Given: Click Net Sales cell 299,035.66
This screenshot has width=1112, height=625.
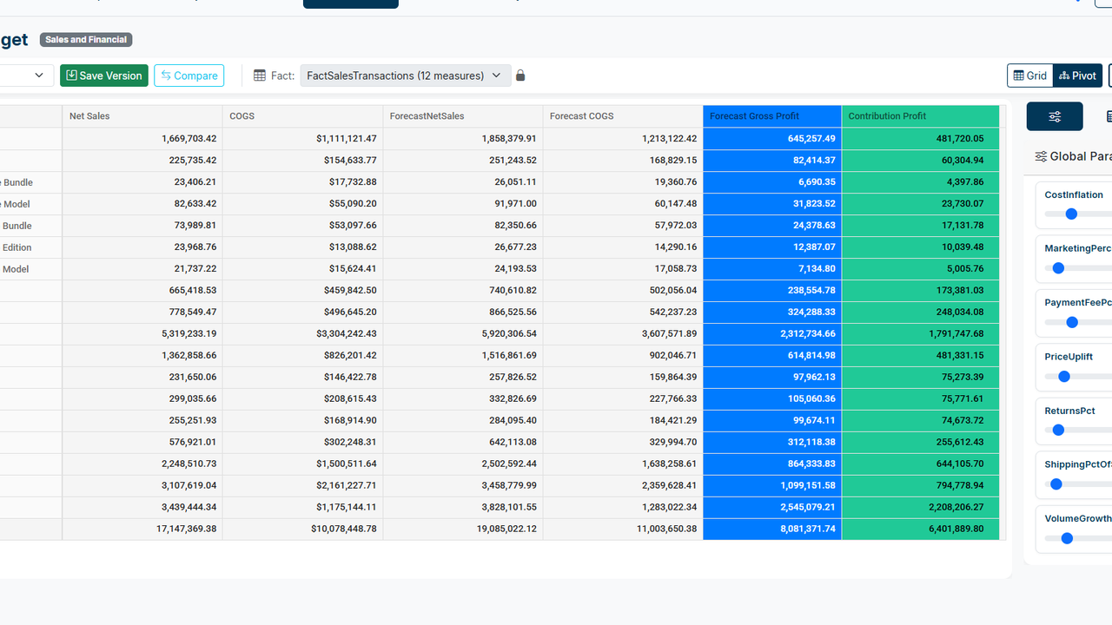Looking at the screenshot, I should click(142, 399).
